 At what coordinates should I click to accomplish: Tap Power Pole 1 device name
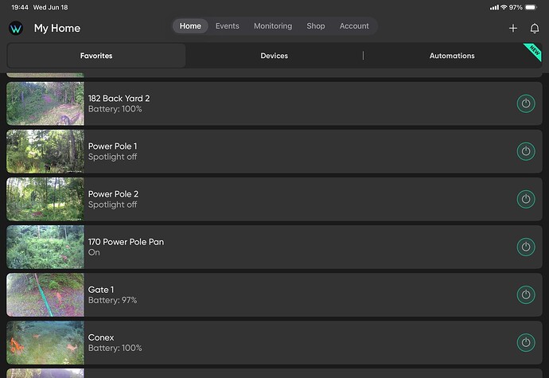pyautogui.click(x=112, y=146)
